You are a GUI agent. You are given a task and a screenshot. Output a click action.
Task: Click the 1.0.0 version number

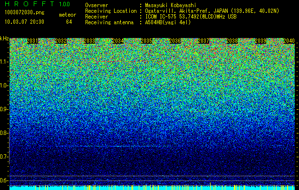pos(65,4)
